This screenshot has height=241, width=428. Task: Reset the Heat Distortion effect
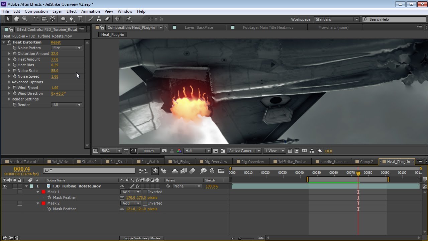[x=56, y=42]
